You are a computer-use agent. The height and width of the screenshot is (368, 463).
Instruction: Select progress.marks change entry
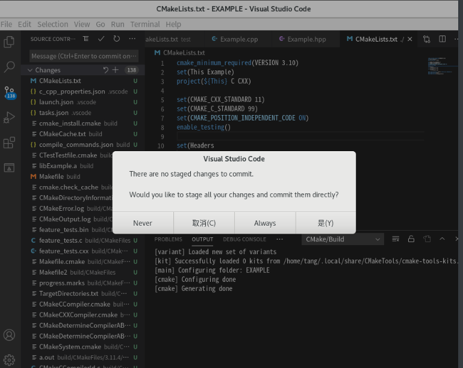(x=83, y=283)
